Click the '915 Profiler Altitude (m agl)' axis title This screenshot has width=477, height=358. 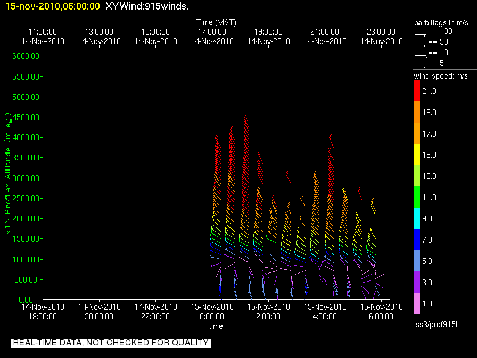(x=7, y=174)
